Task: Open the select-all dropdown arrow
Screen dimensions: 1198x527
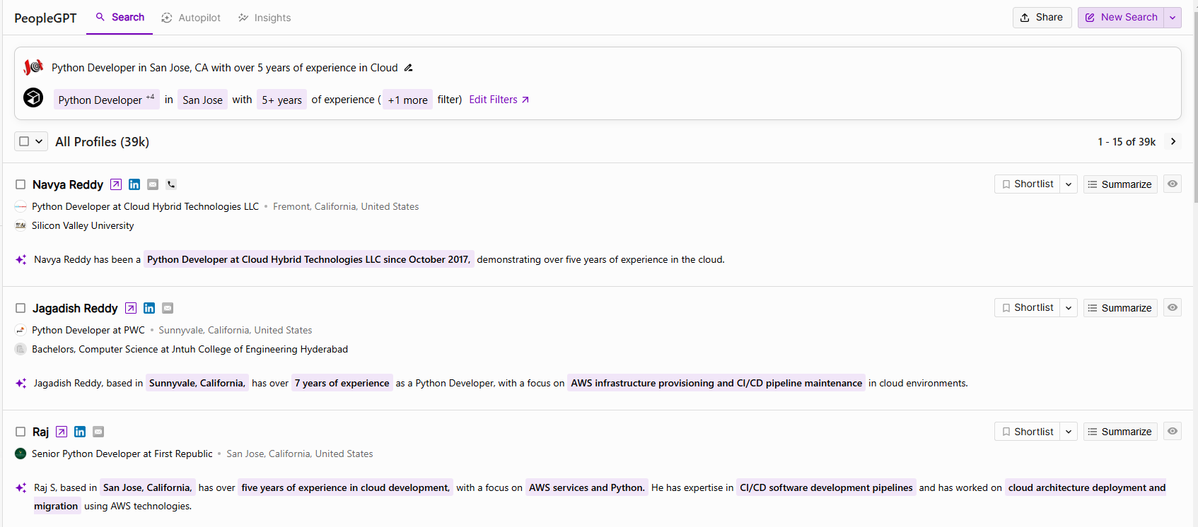Action: 39,141
